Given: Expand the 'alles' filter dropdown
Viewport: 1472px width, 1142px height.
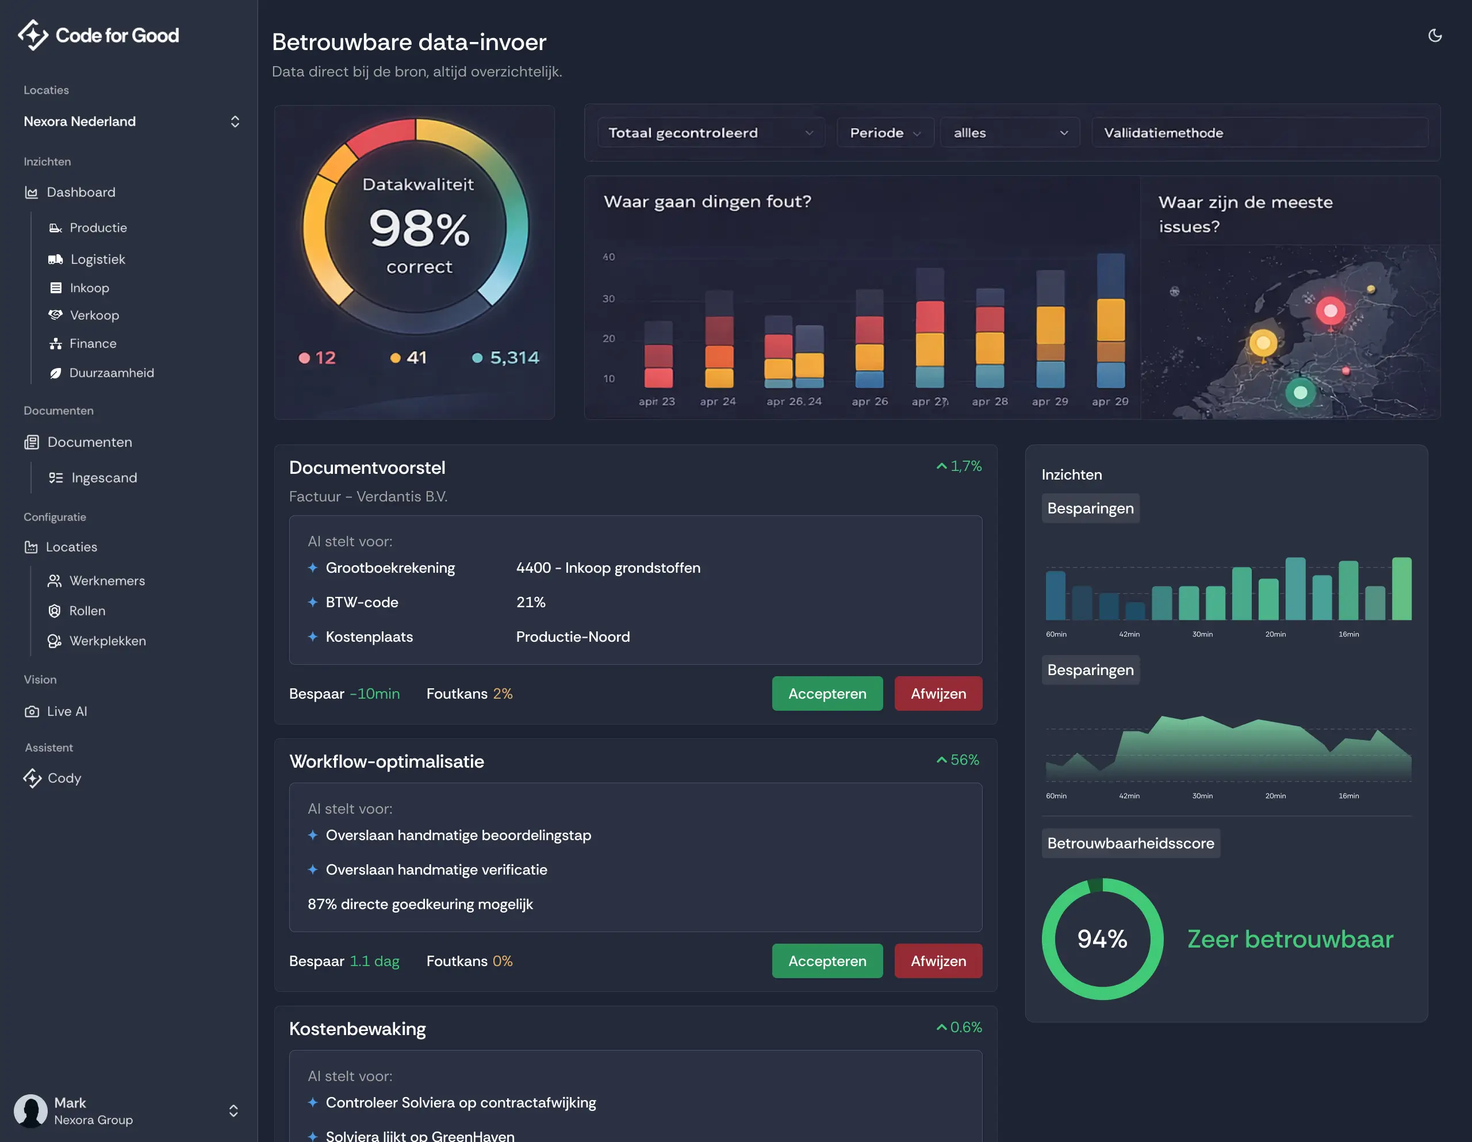Looking at the screenshot, I should tap(1009, 132).
